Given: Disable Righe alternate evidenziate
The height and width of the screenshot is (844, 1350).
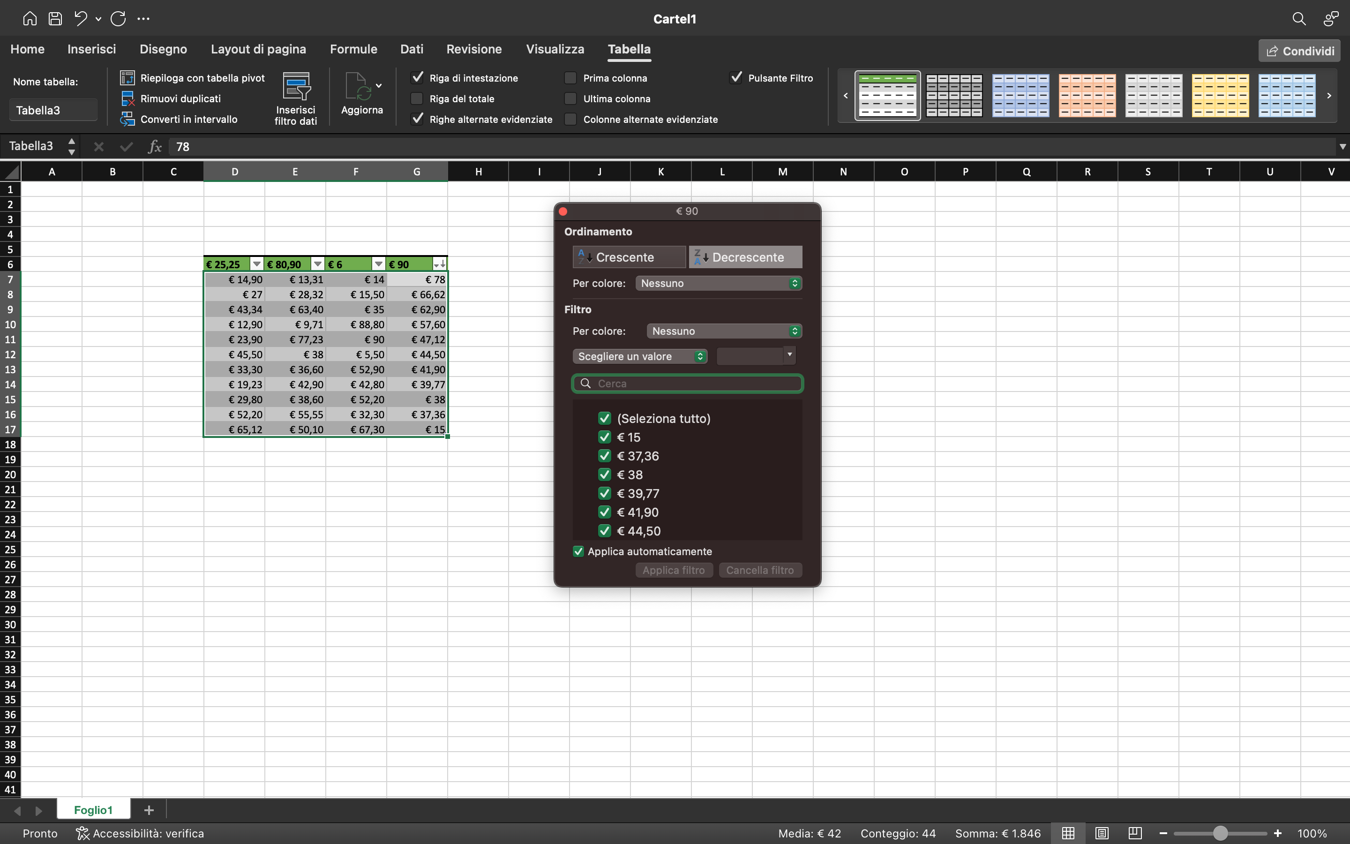Looking at the screenshot, I should [x=418, y=119].
